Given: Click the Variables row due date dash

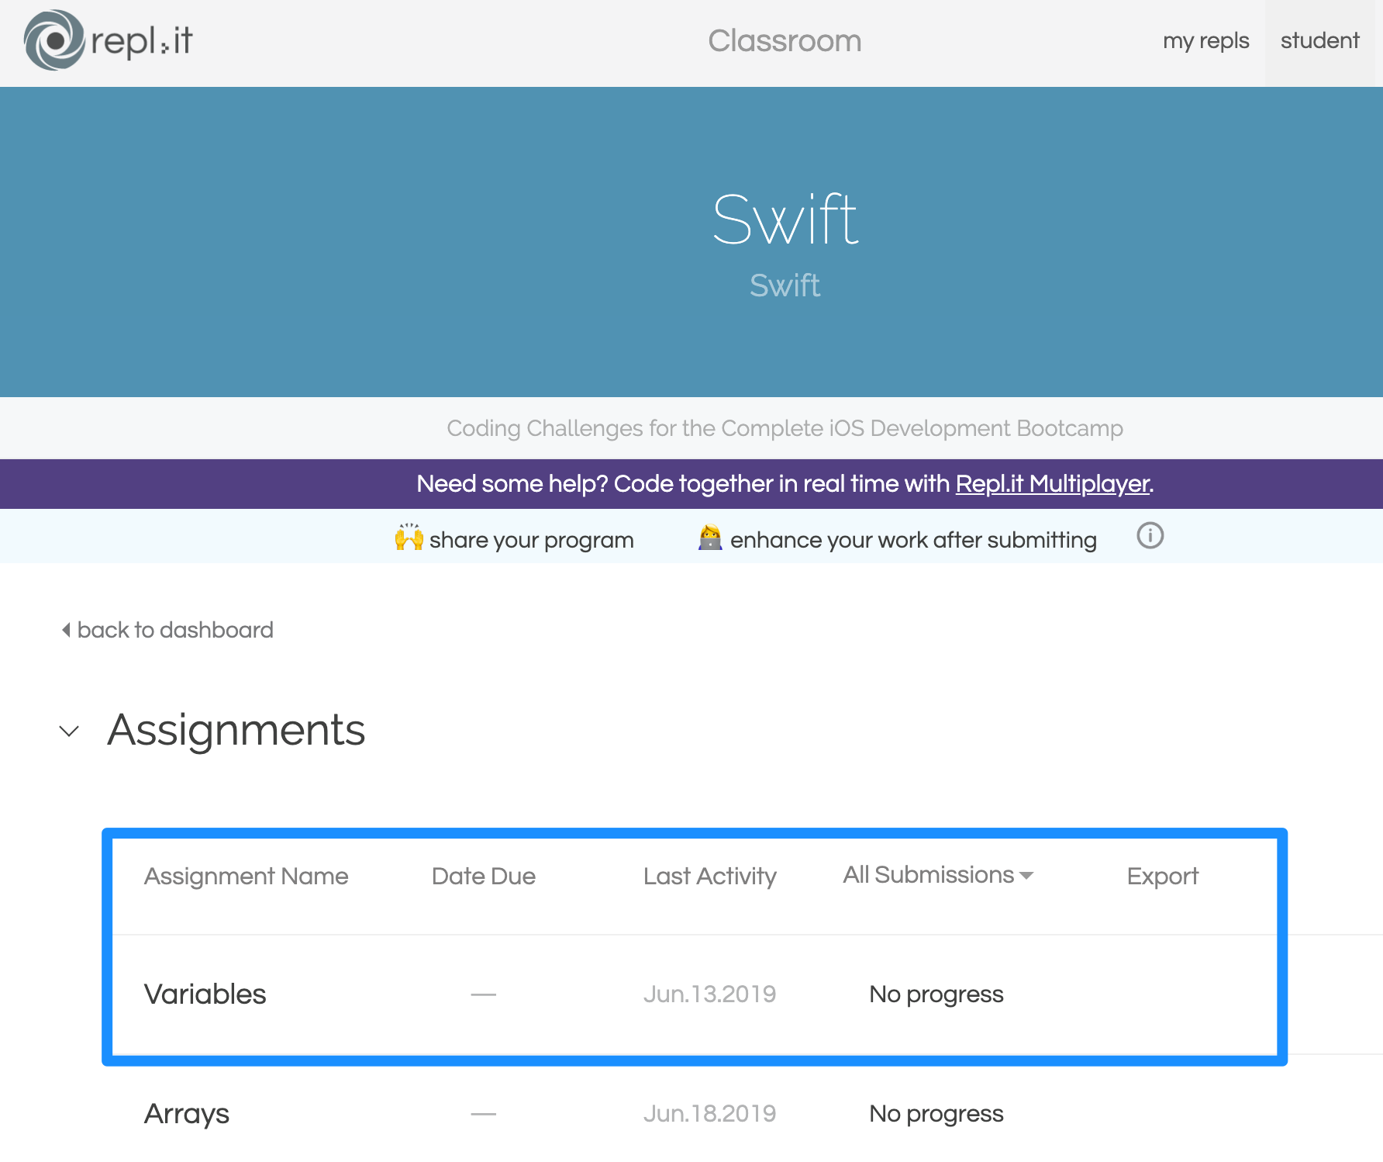Looking at the screenshot, I should click(483, 994).
